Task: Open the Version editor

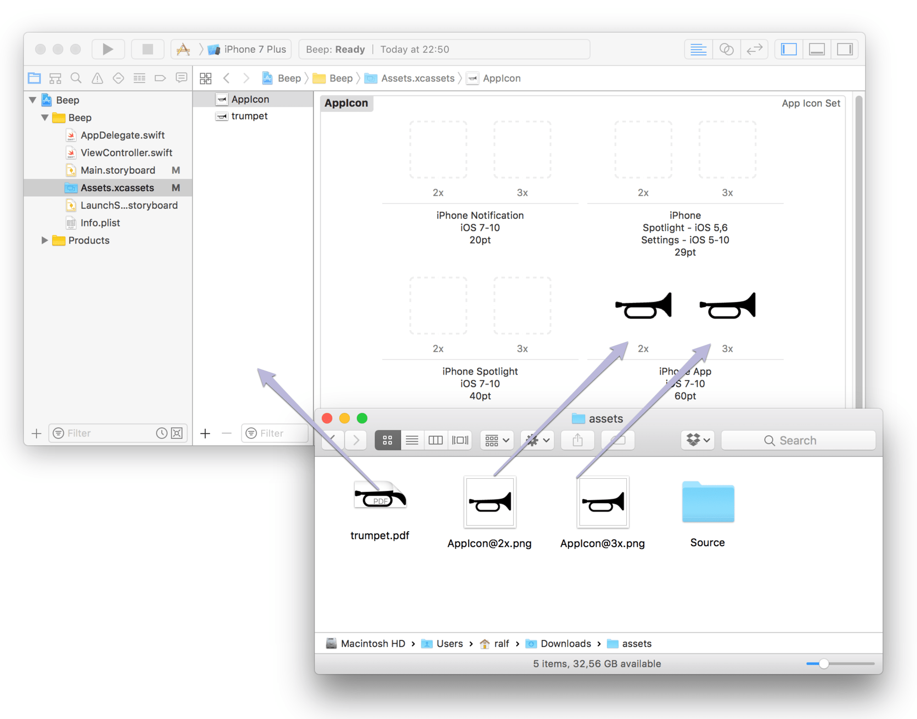Action: tap(754, 49)
